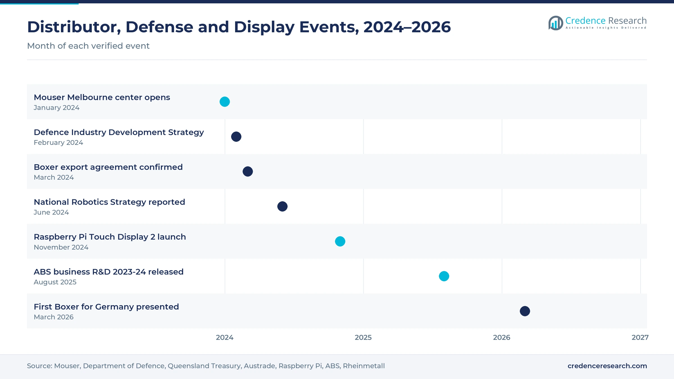This screenshot has height=379, width=674.
Task: Click the National Robotics Strategy reported marker
Action: pos(283,206)
